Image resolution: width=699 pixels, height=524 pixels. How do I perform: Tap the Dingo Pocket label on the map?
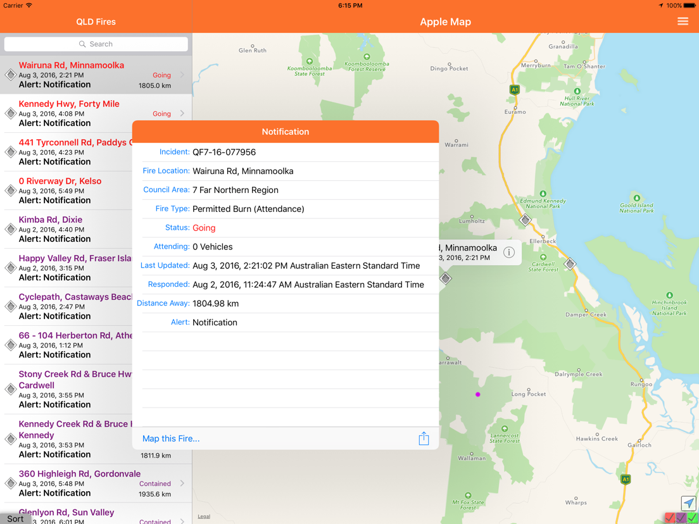(450, 68)
